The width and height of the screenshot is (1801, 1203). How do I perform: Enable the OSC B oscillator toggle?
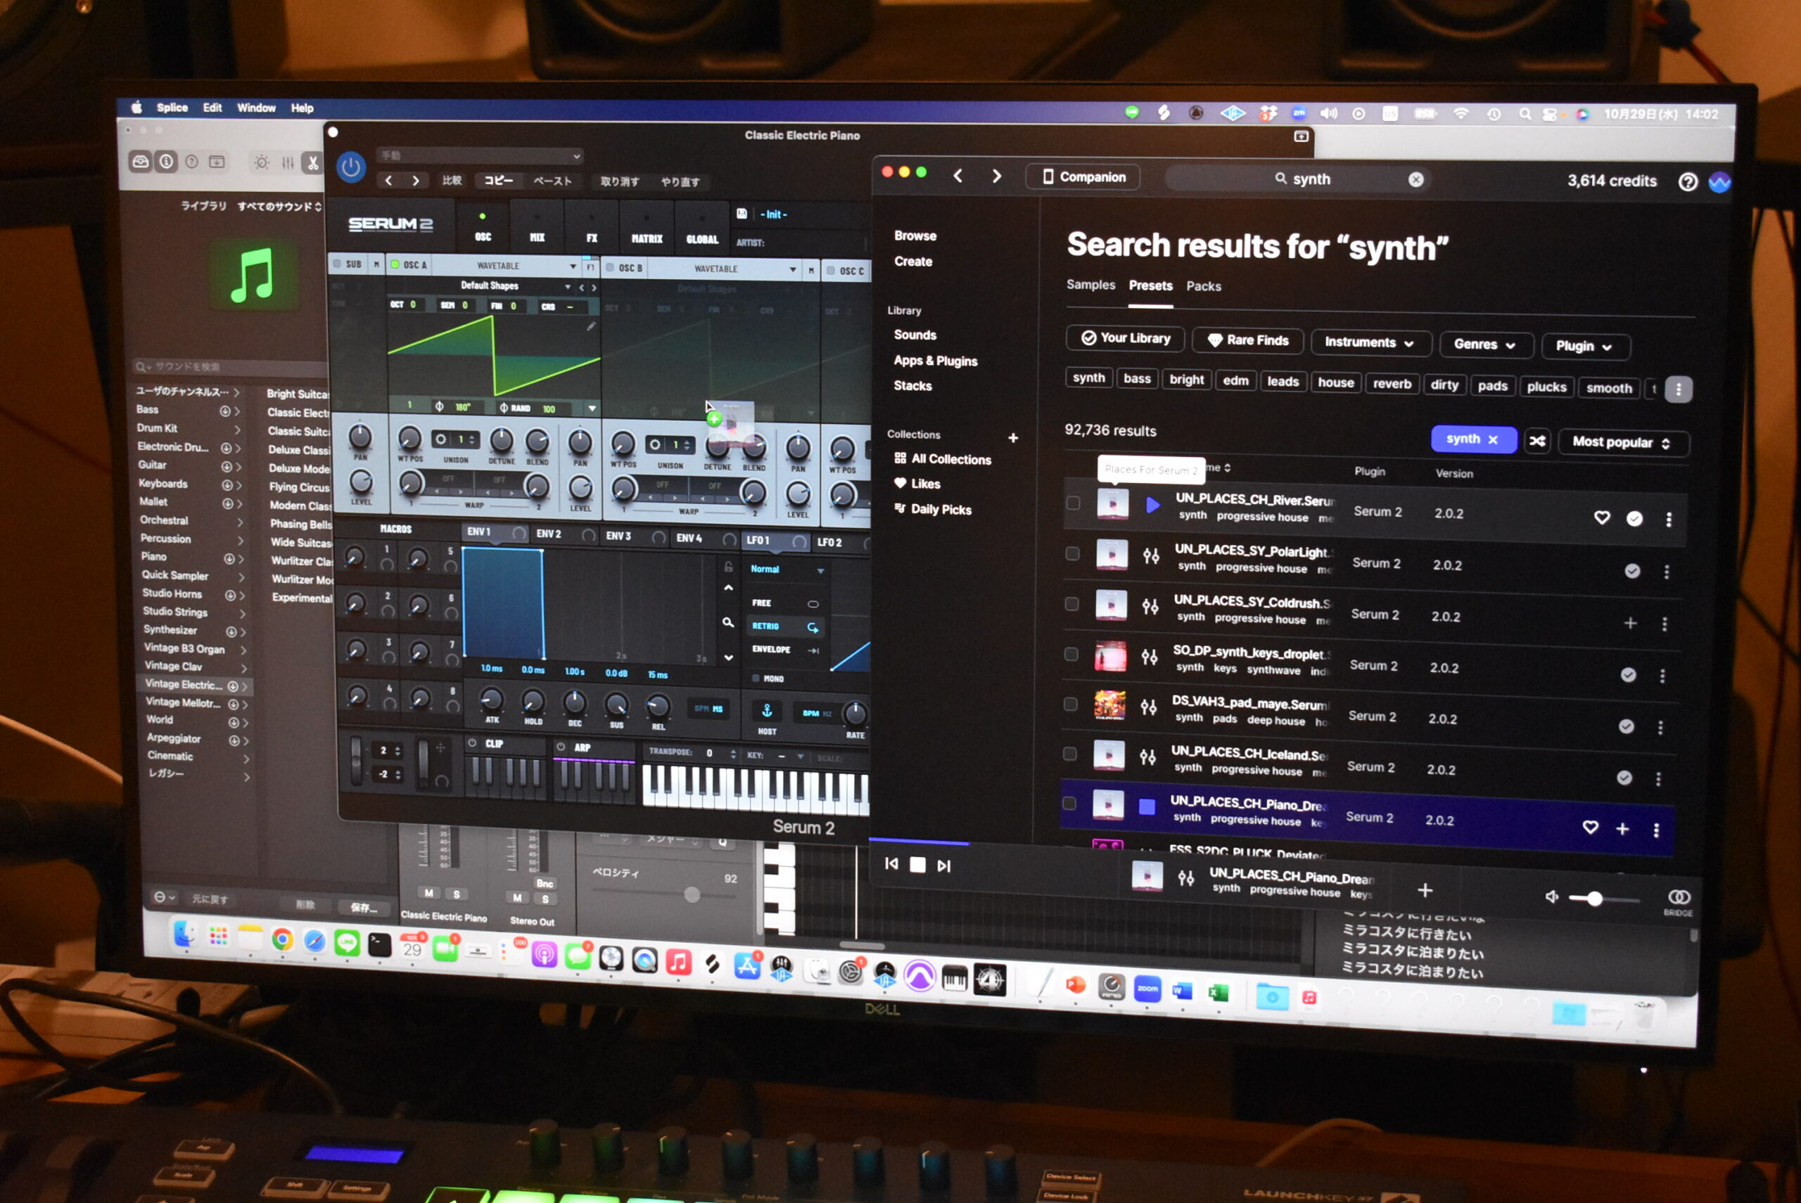611,268
